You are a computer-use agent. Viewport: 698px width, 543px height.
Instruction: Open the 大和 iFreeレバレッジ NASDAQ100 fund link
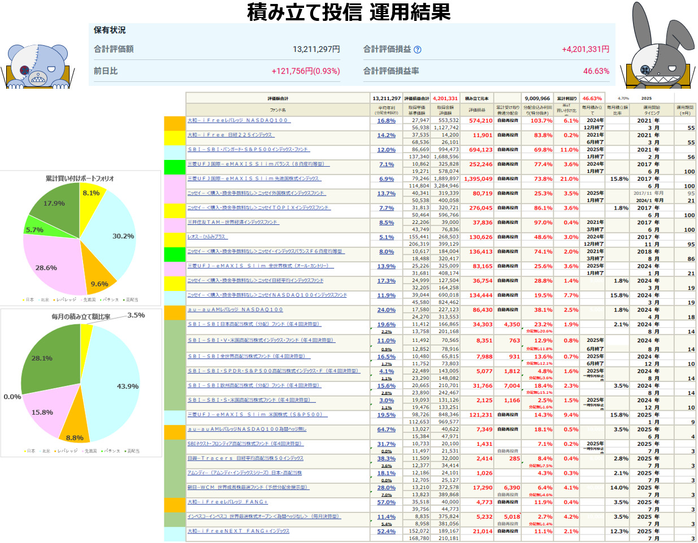[x=238, y=120]
